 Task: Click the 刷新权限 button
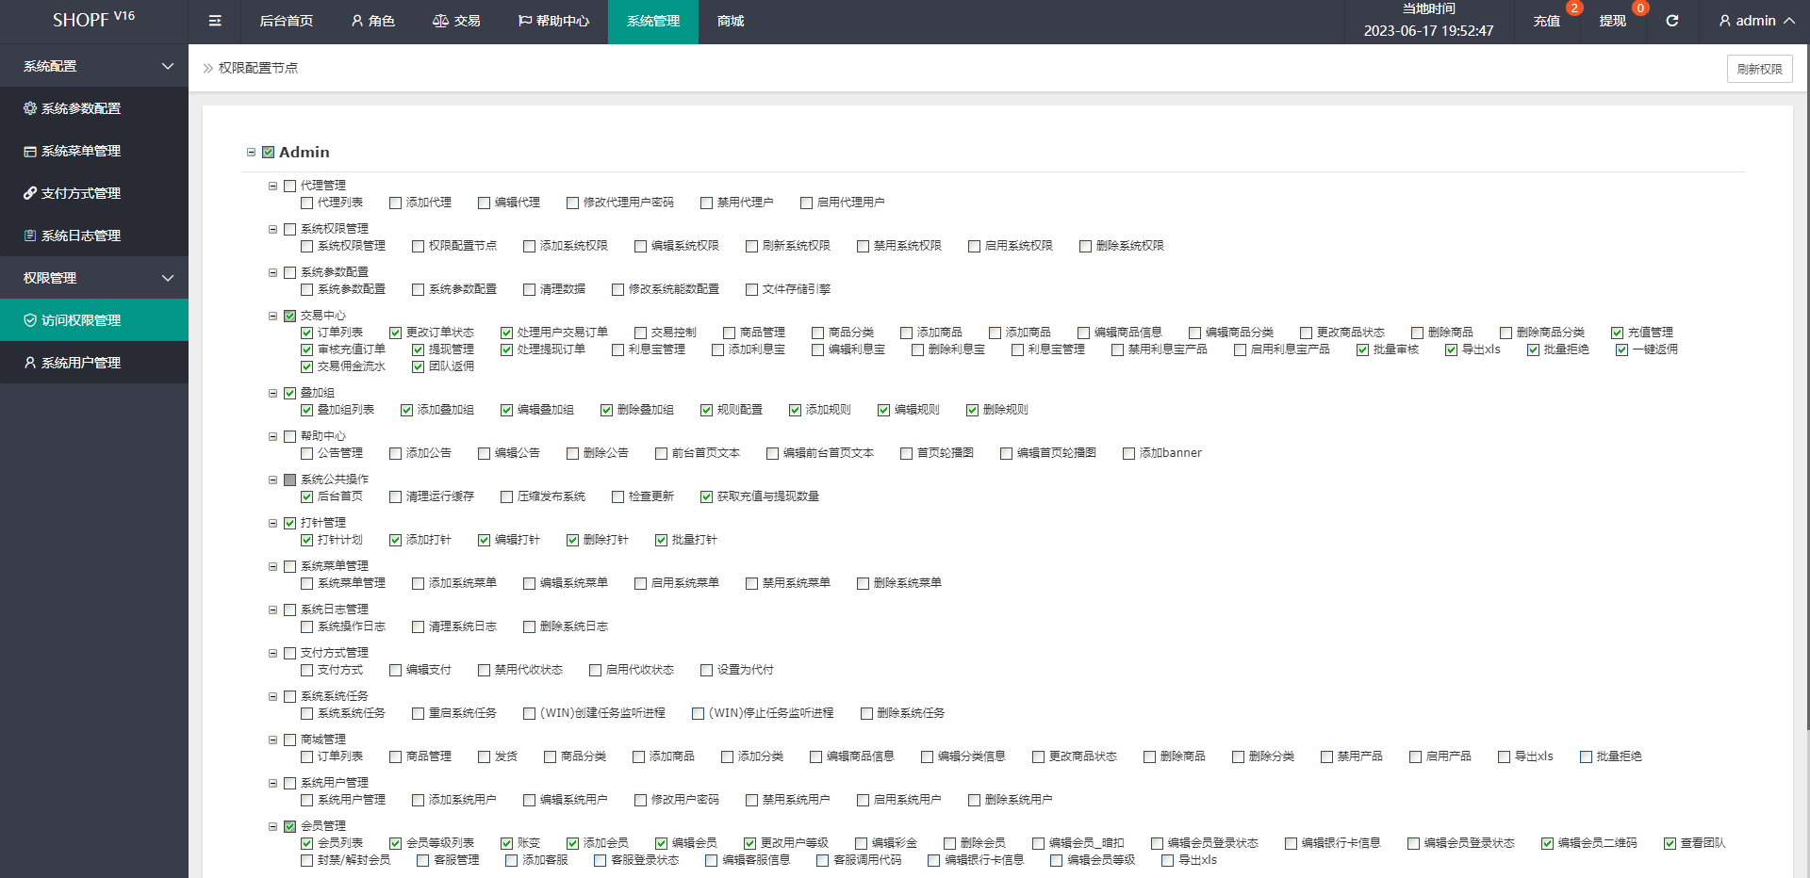click(1759, 69)
